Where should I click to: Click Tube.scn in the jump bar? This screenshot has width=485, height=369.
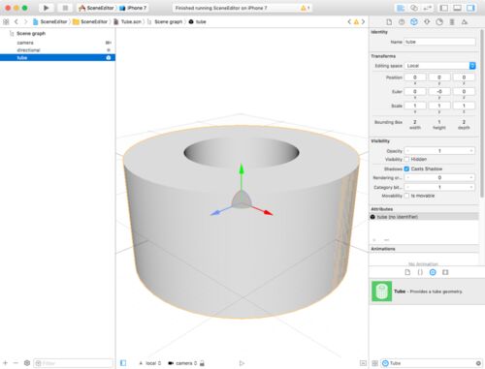coord(127,21)
